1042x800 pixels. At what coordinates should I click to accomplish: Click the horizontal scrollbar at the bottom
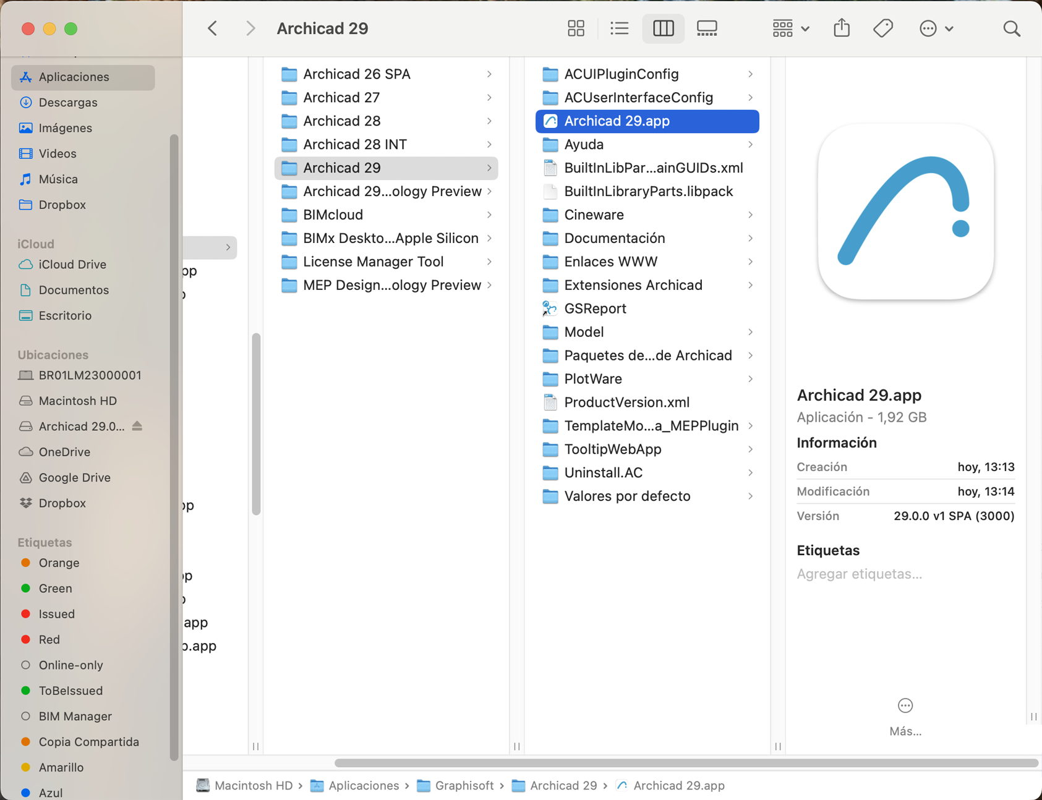coord(686,763)
